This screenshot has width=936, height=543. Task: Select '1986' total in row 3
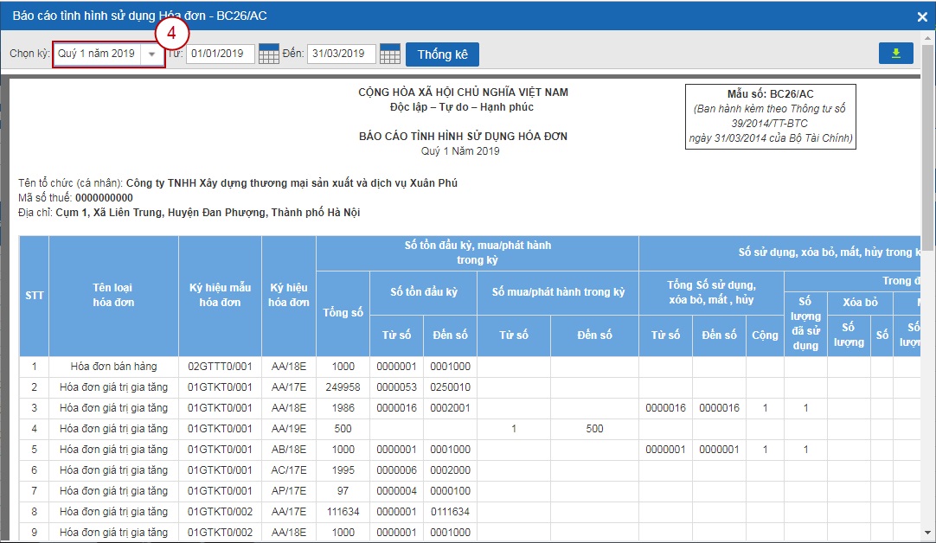point(343,408)
